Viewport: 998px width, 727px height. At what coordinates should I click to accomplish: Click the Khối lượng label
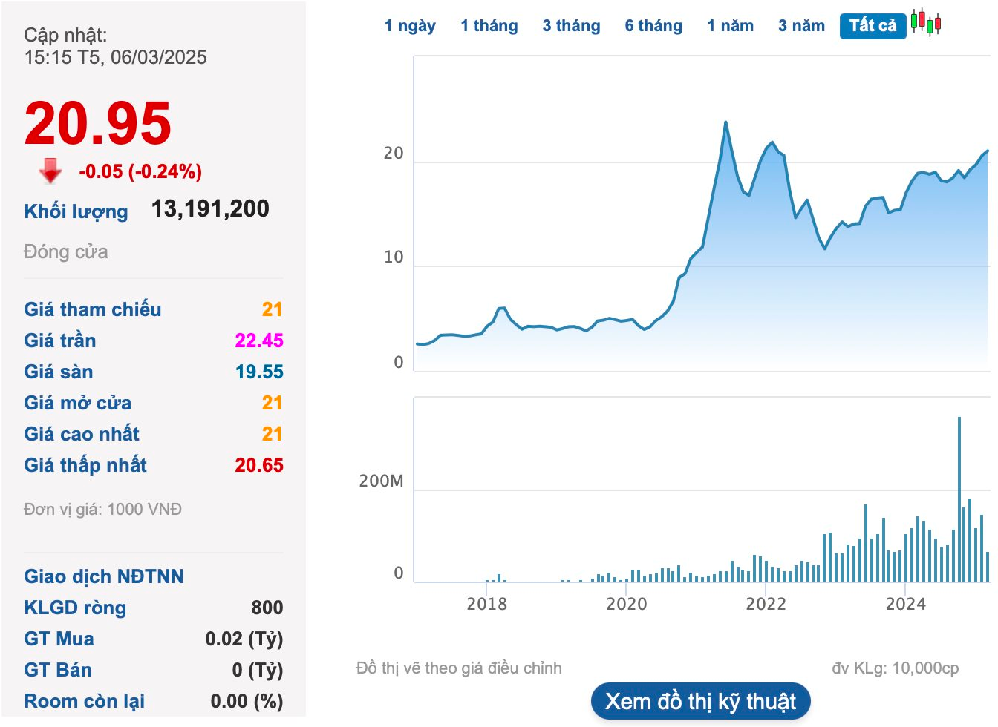[x=76, y=211]
